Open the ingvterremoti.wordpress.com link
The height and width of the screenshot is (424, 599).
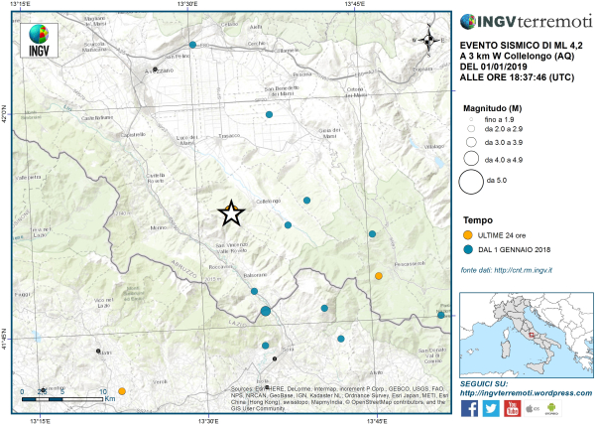click(x=526, y=392)
